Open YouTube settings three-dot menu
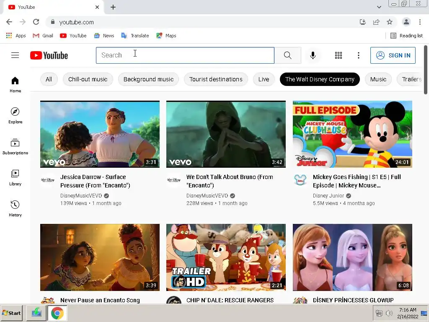The height and width of the screenshot is (322, 429). point(359,55)
